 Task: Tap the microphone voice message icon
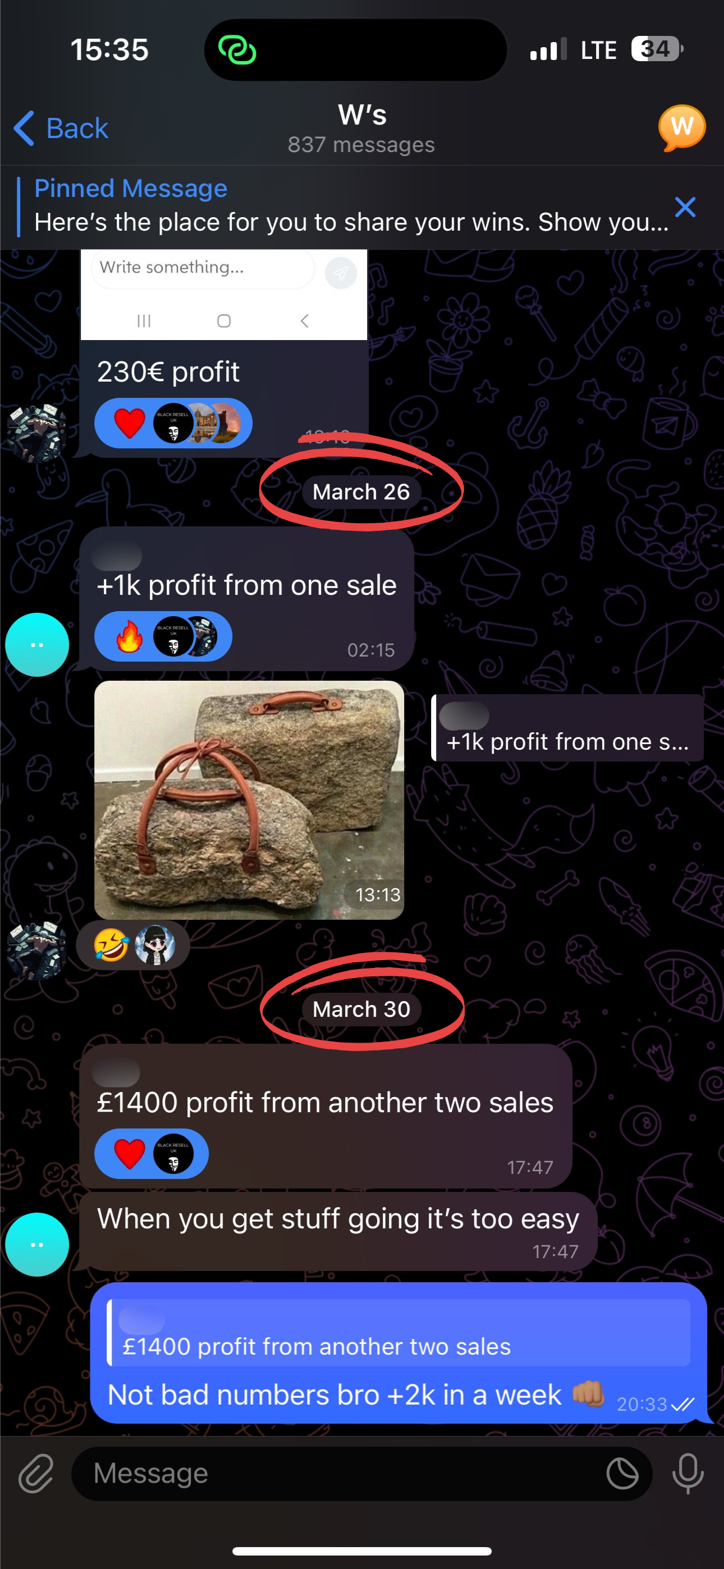coord(688,1474)
